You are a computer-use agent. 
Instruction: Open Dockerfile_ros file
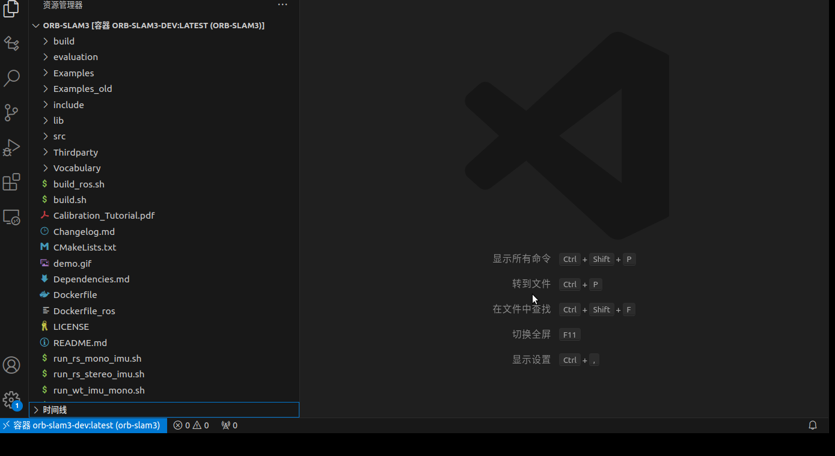point(164,311)
